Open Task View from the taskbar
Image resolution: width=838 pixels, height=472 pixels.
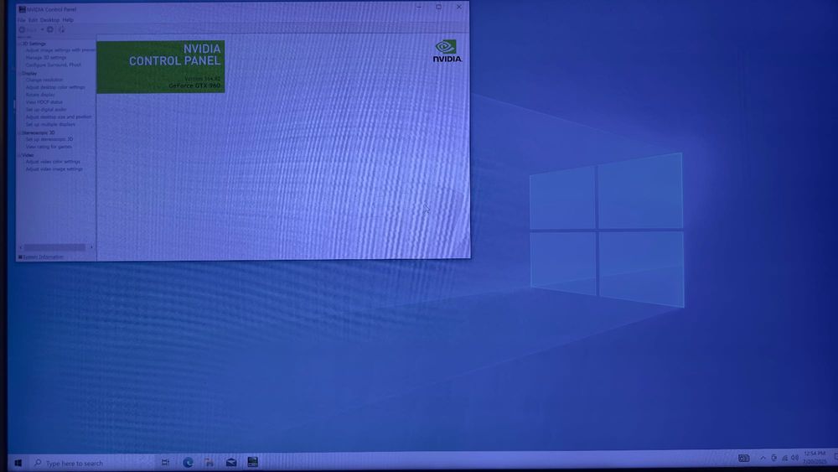point(166,463)
